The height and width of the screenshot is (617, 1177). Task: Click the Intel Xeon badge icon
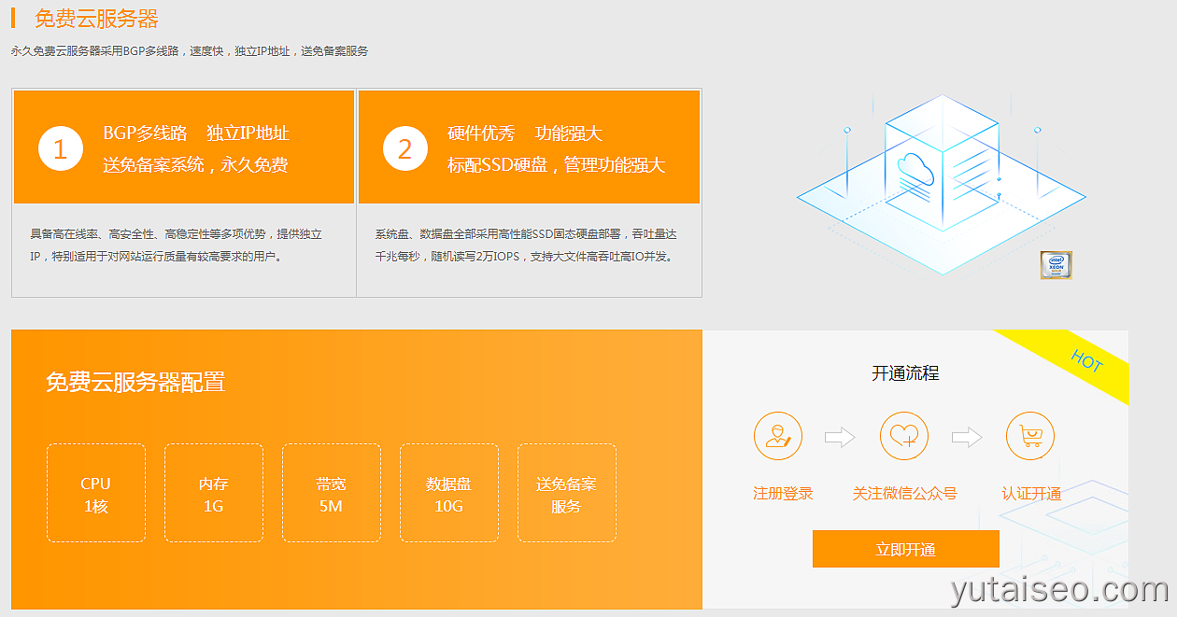1056,265
